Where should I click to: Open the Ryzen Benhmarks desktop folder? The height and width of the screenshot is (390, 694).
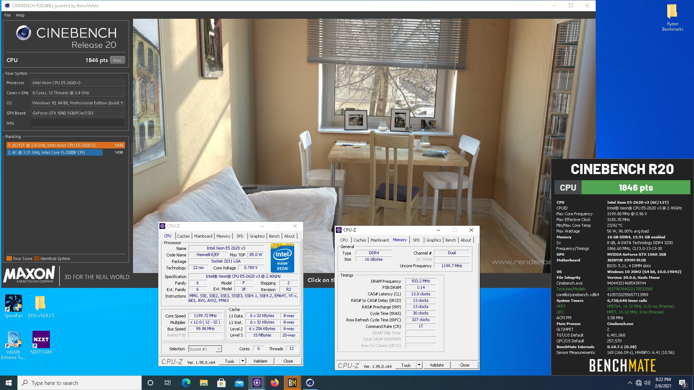[x=672, y=17]
